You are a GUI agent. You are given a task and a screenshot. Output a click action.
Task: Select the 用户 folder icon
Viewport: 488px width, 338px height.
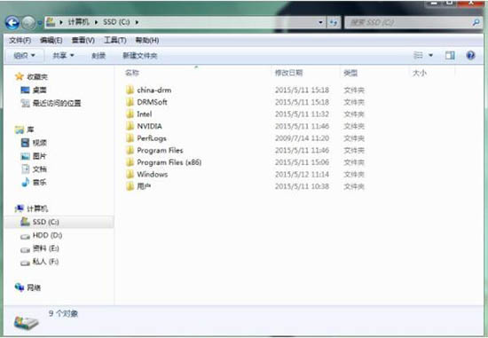pyautogui.click(x=130, y=186)
